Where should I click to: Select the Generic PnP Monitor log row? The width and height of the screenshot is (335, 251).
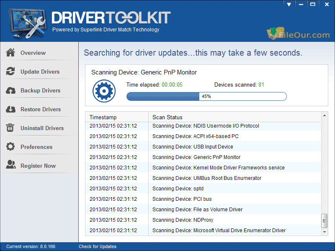[x=203, y=157]
